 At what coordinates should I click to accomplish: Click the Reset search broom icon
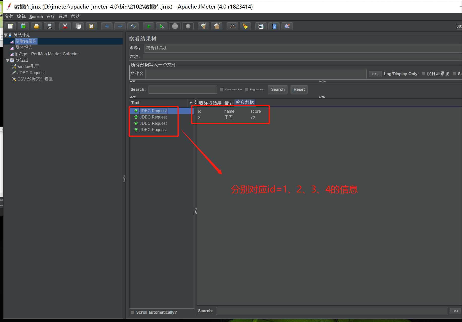[245, 26]
